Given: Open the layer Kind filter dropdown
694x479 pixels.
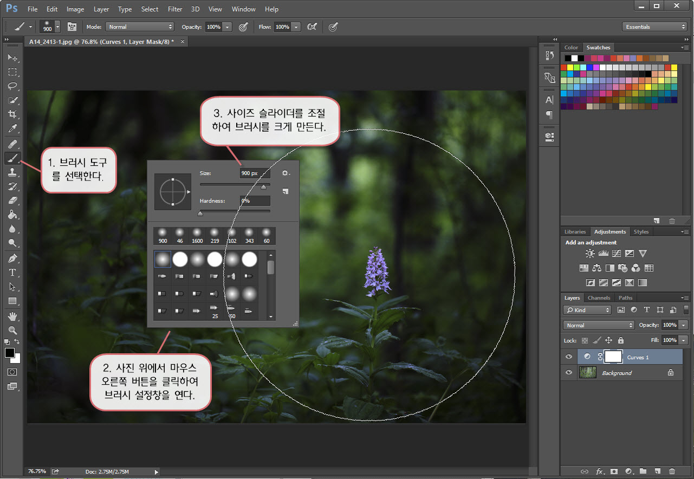Looking at the screenshot, I should tap(587, 310).
